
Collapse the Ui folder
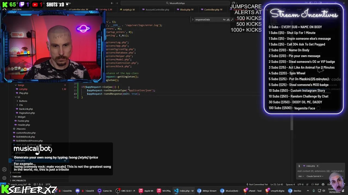[18, 97]
